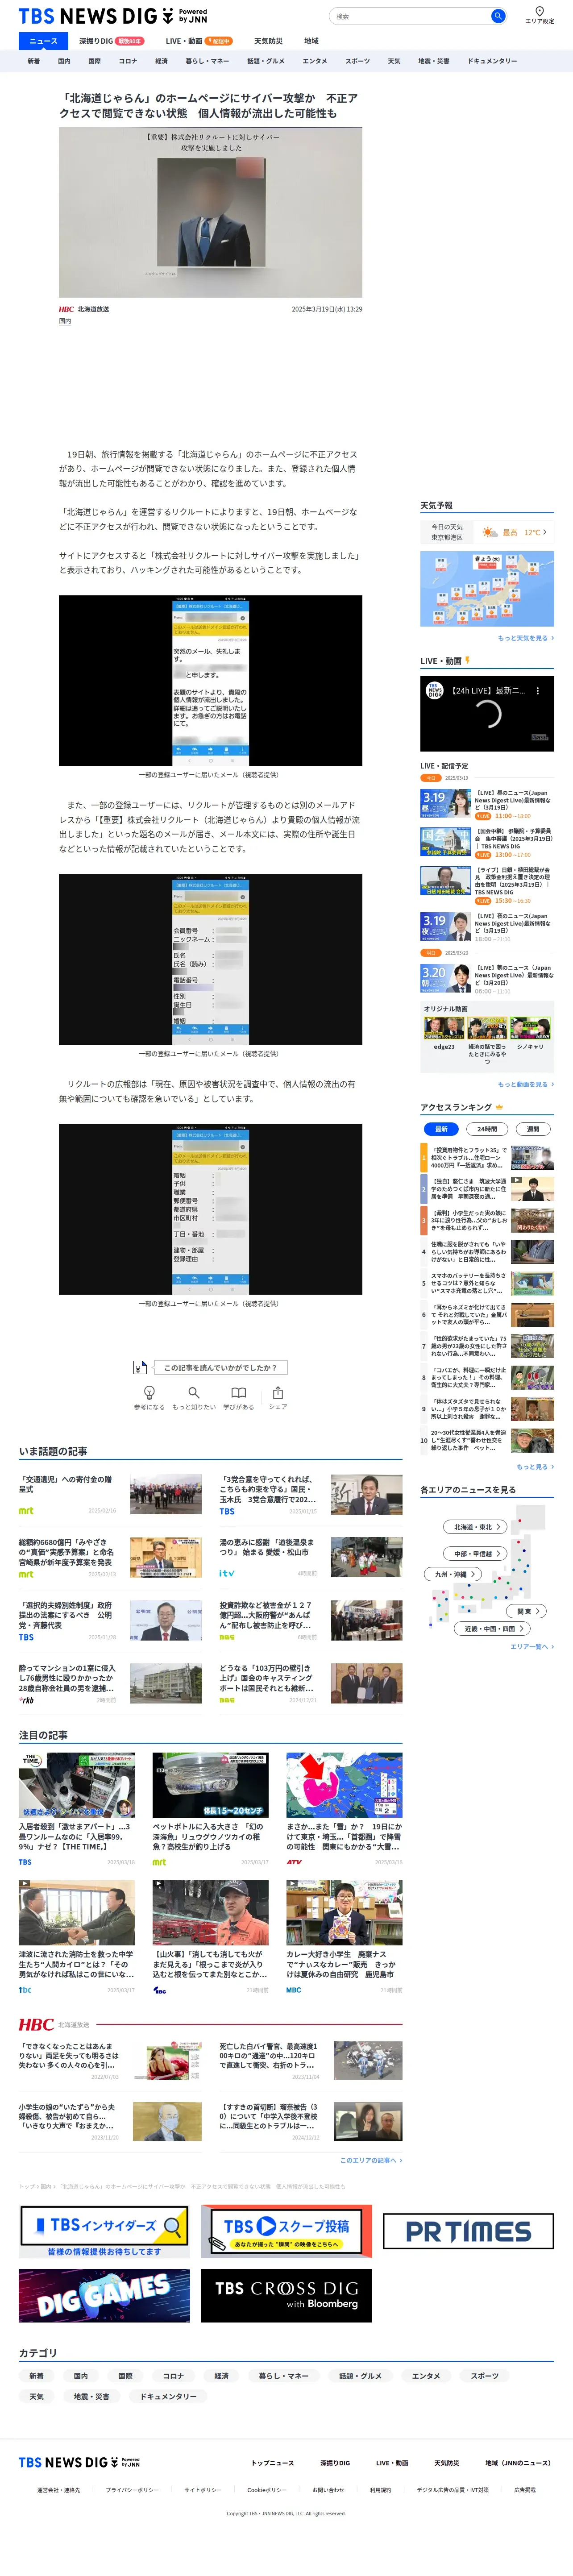Open the live video three-dot menu
This screenshot has width=573, height=2576.
[x=537, y=690]
